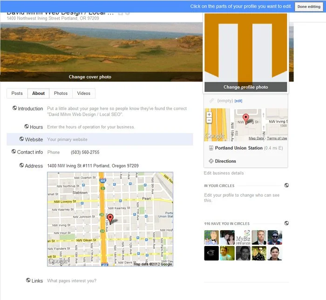Edit the Introduction placeholder text

point(117,112)
